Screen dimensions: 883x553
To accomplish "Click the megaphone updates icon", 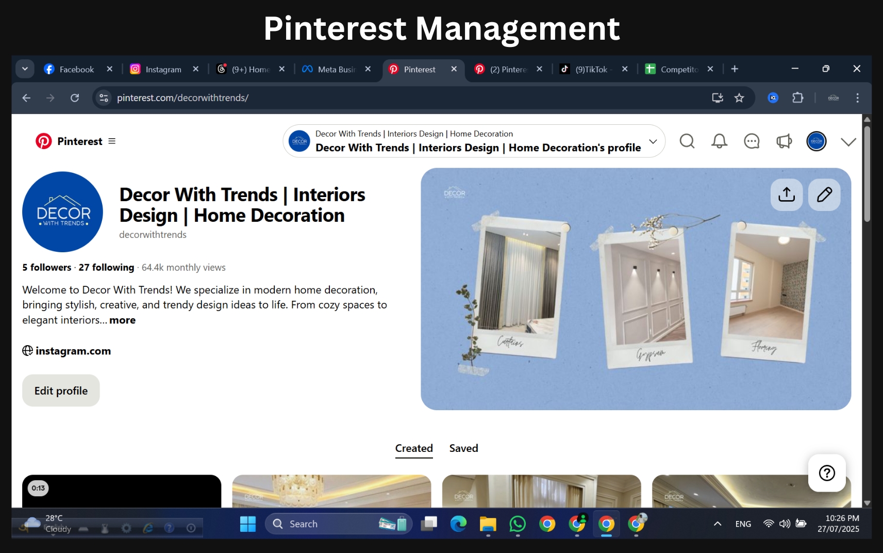I will [x=784, y=141].
